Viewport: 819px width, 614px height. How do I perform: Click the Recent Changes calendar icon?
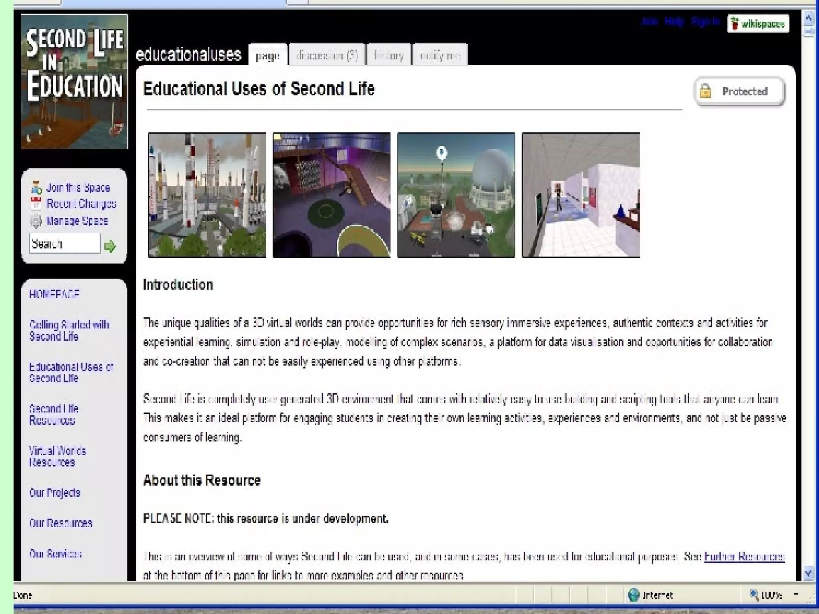point(36,204)
